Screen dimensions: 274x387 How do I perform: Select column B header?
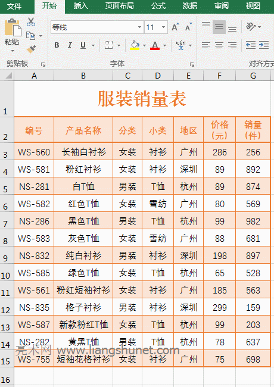click(x=83, y=76)
